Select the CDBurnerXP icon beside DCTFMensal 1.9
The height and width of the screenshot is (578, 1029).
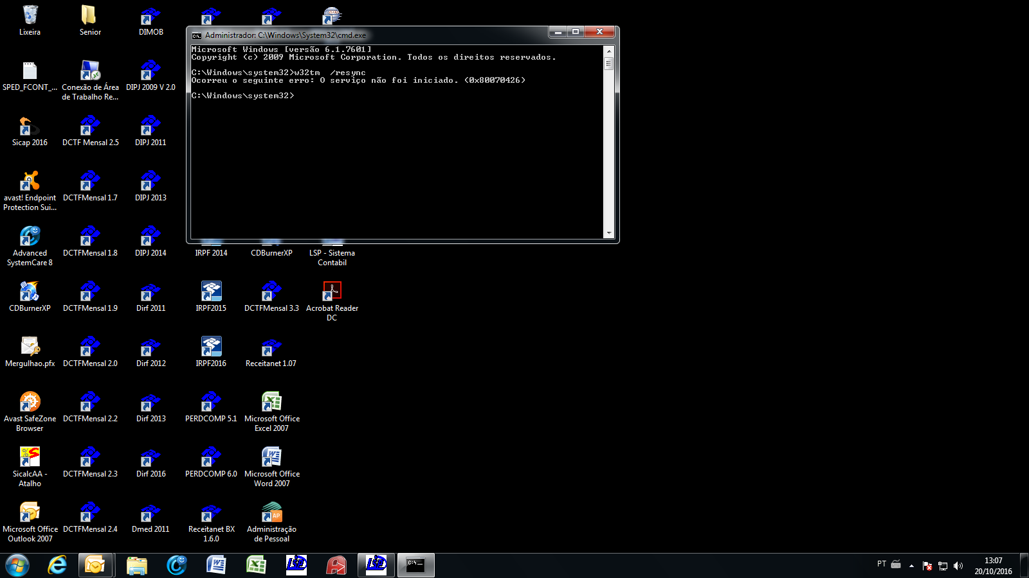(30, 297)
